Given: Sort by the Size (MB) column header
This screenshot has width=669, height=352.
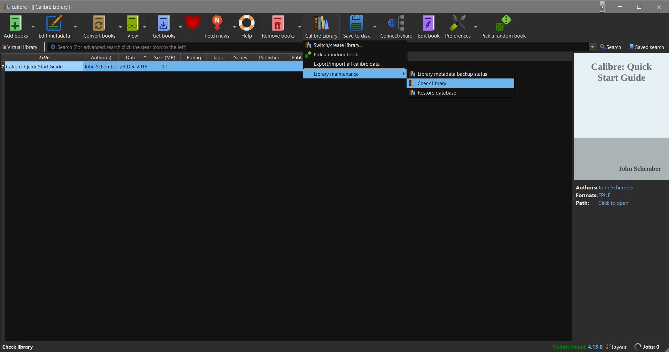Looking at the screenshot, I should coord(164,57).
